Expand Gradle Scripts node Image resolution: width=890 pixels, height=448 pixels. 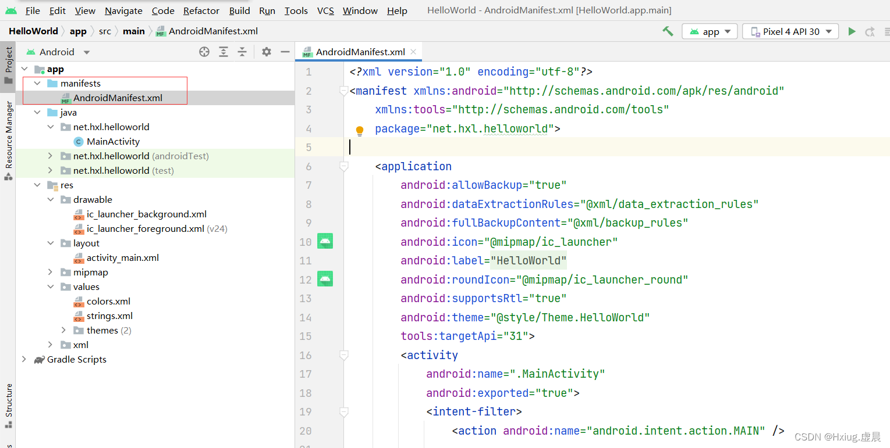[x=24, y=360]
